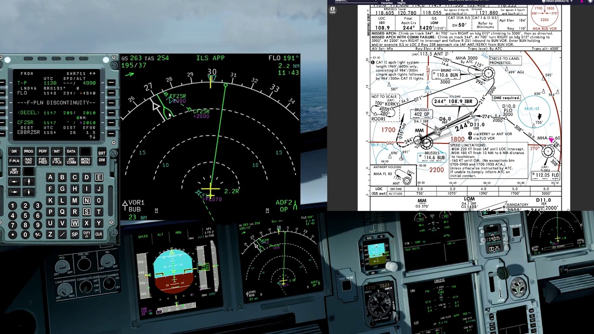
Task: Tap the slash key on MCDU keypad
Action: pos(62,234)
